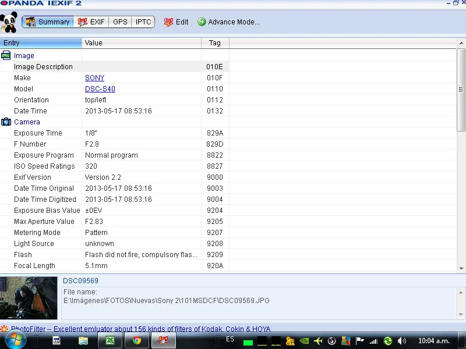Open the SONY make link

94,78
